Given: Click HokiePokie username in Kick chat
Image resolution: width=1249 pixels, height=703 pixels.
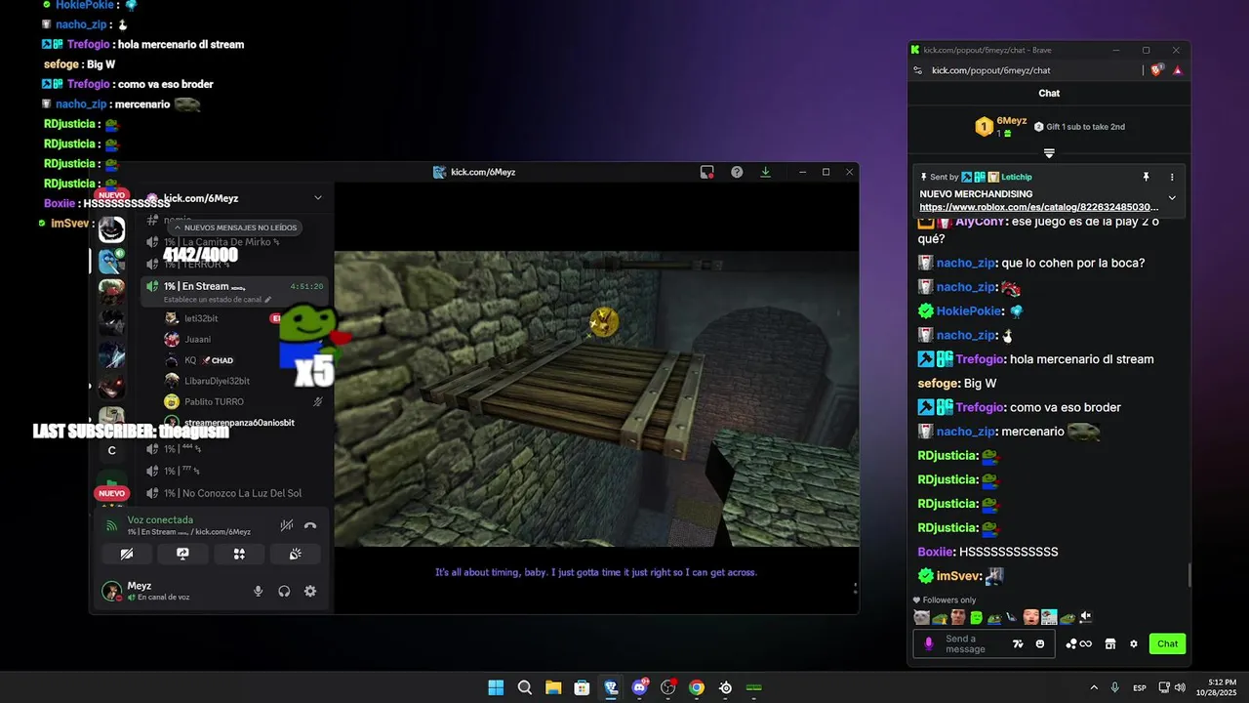Looking at the screenshot, I should 969,311.
